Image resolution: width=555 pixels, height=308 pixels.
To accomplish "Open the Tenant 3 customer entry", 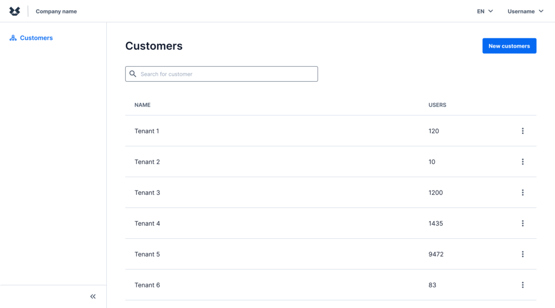I will coord(147,193).
